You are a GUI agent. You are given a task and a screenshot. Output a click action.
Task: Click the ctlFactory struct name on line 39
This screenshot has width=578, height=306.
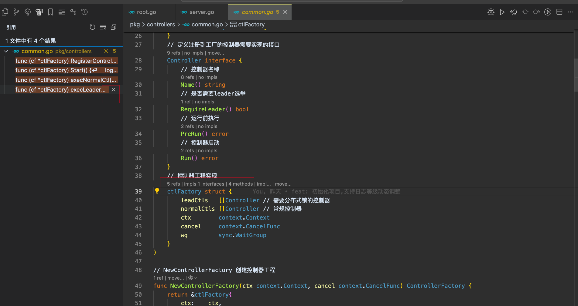click(184, 192)
